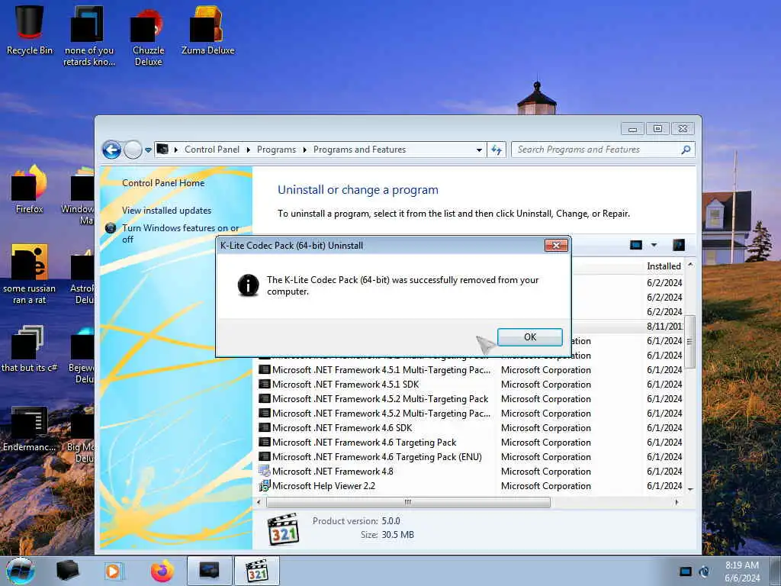Go back with the Control Panel back arrow
781x586 pixels.
[x=111, y=150]
